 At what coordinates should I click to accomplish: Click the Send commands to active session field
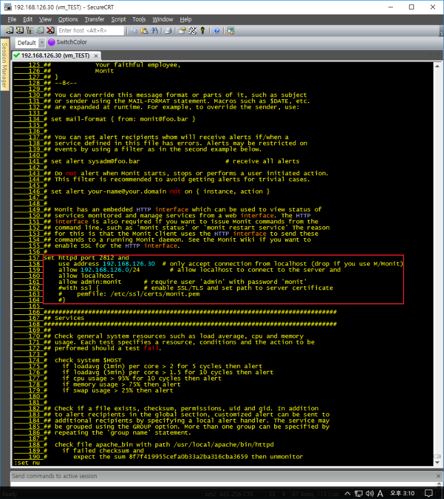coord(222,476)
